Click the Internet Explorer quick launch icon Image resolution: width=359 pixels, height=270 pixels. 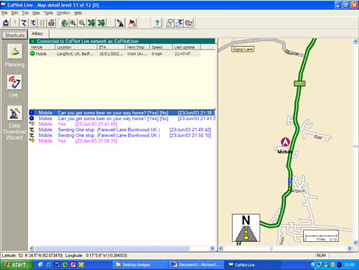(49, 265)
